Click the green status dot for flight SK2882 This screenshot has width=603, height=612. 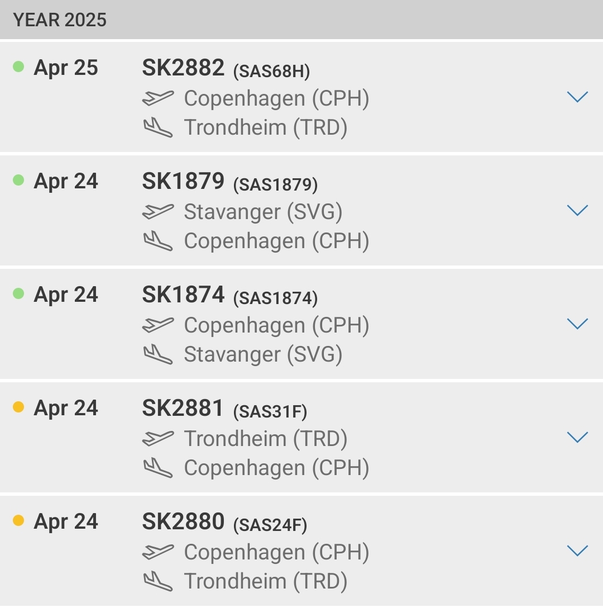[19, 66]
